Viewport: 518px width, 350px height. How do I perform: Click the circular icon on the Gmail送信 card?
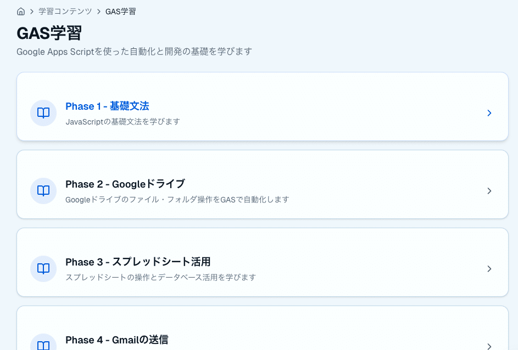pyautogui.click(x=43, y=345)
